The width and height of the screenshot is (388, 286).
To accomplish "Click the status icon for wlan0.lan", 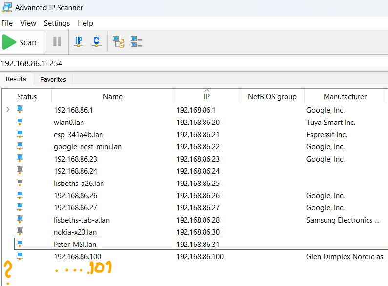I will [20, 122].
